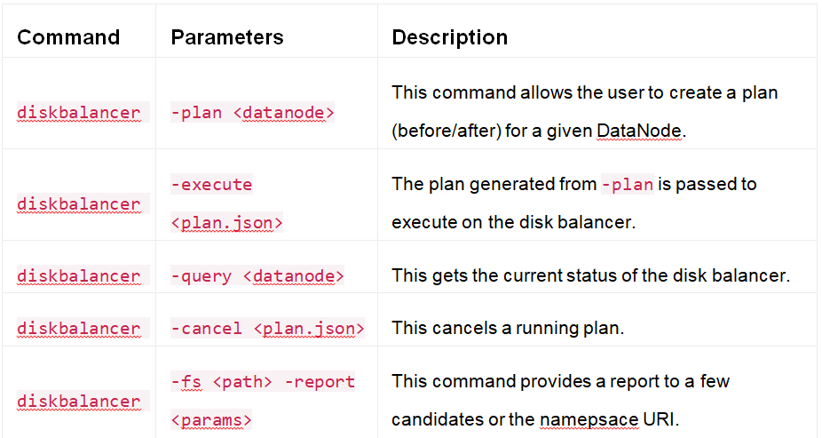
Task: Click the Parameters column header
Action: 226,37
